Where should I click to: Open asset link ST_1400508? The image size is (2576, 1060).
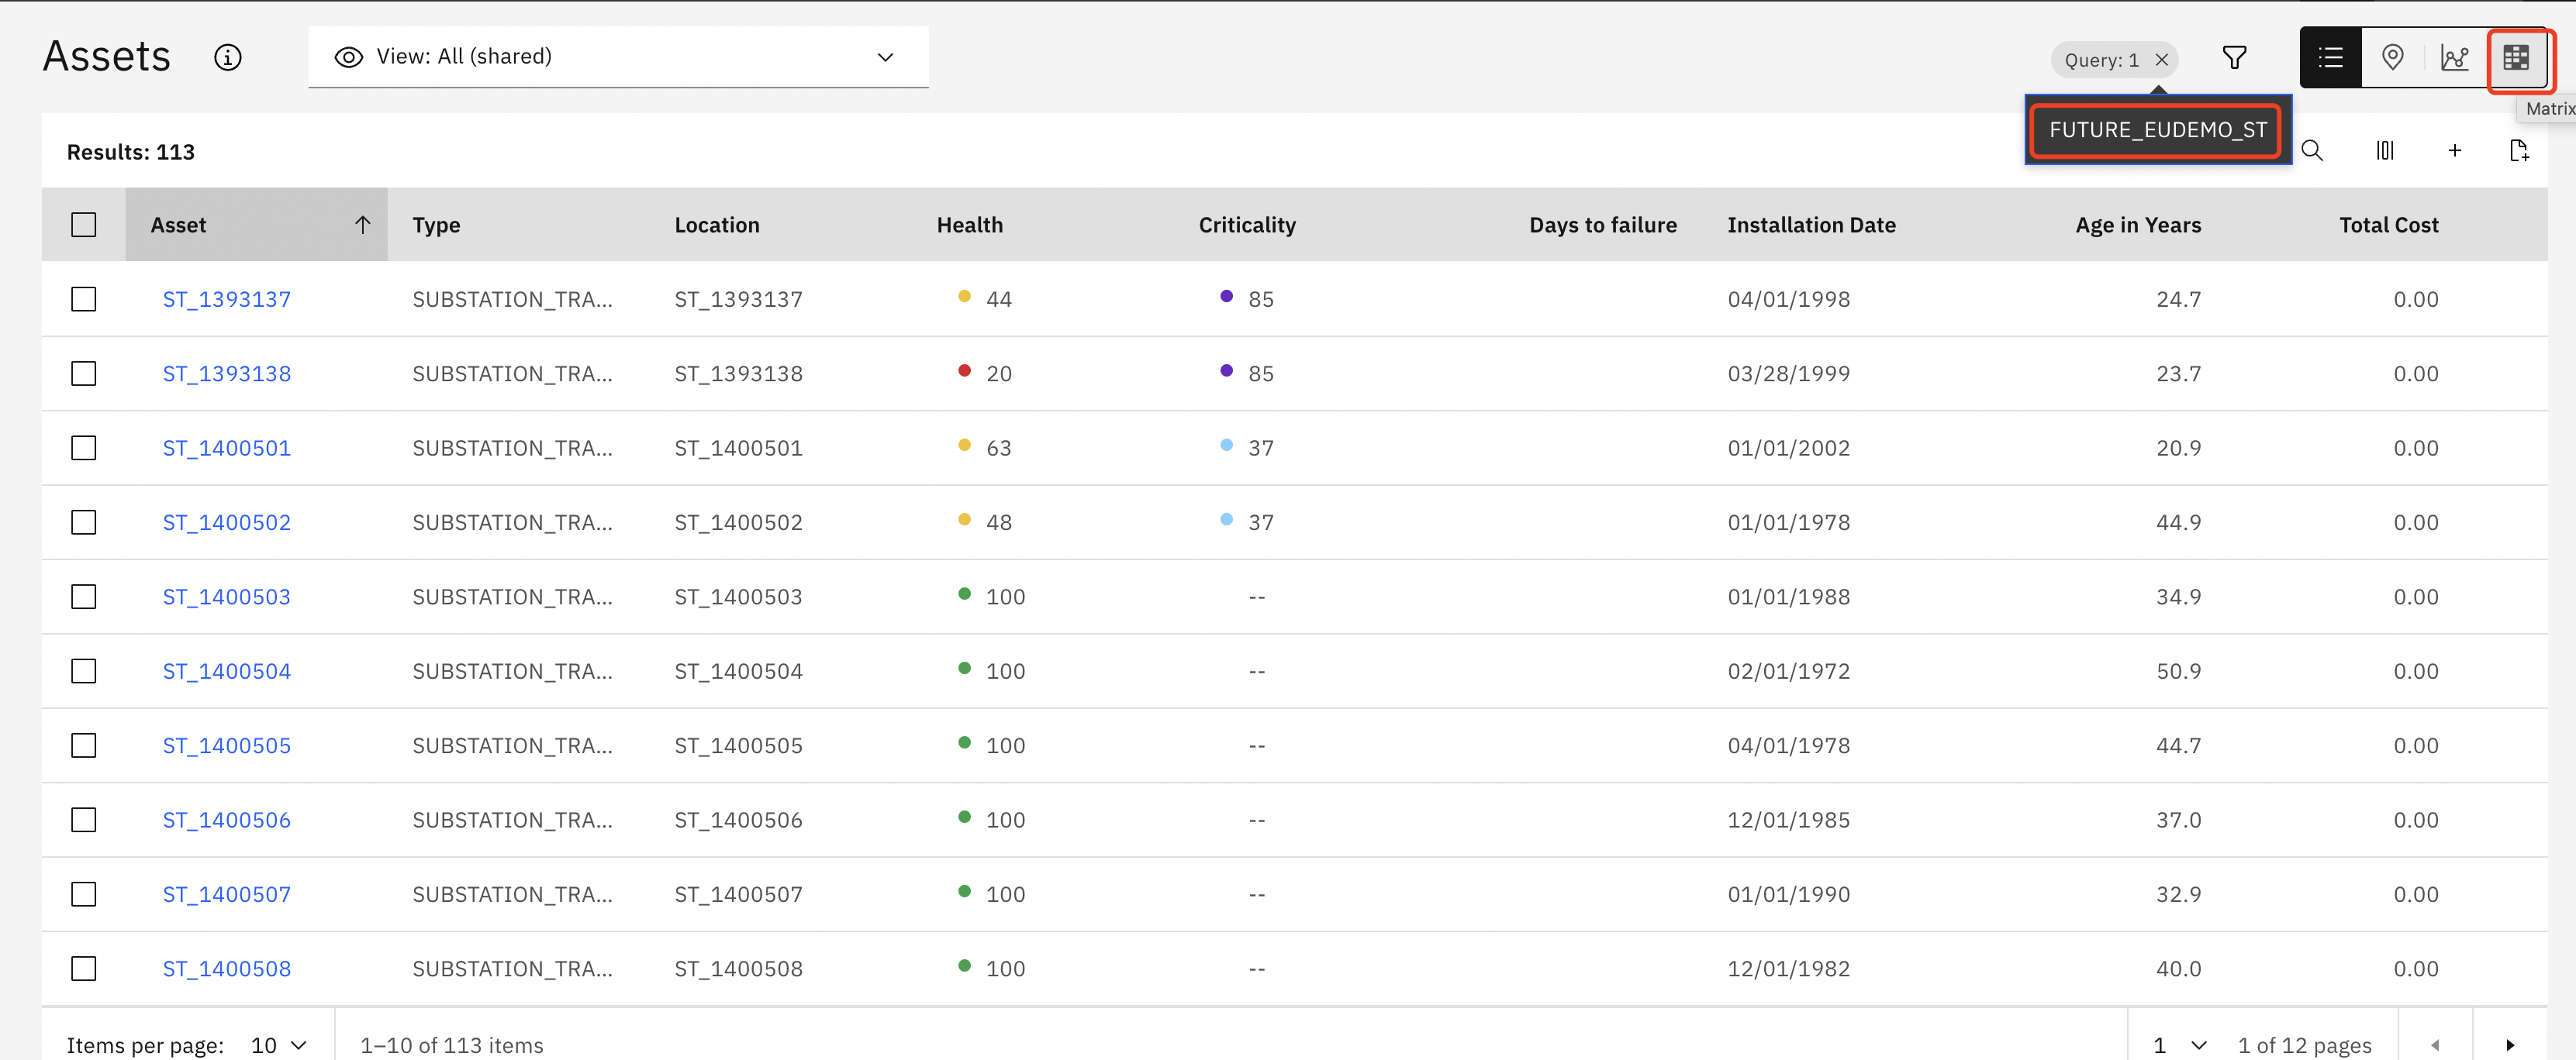tap(227, 969)
